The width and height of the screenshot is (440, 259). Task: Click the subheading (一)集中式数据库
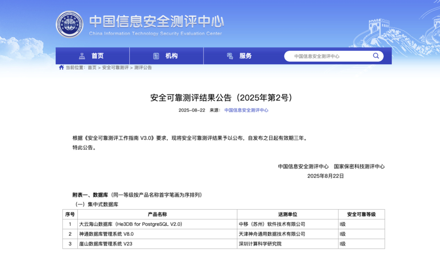click(97, 204)
